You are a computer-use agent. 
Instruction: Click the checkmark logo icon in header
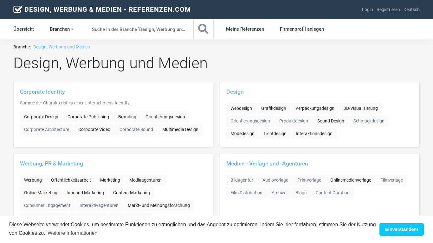[18, 9]
